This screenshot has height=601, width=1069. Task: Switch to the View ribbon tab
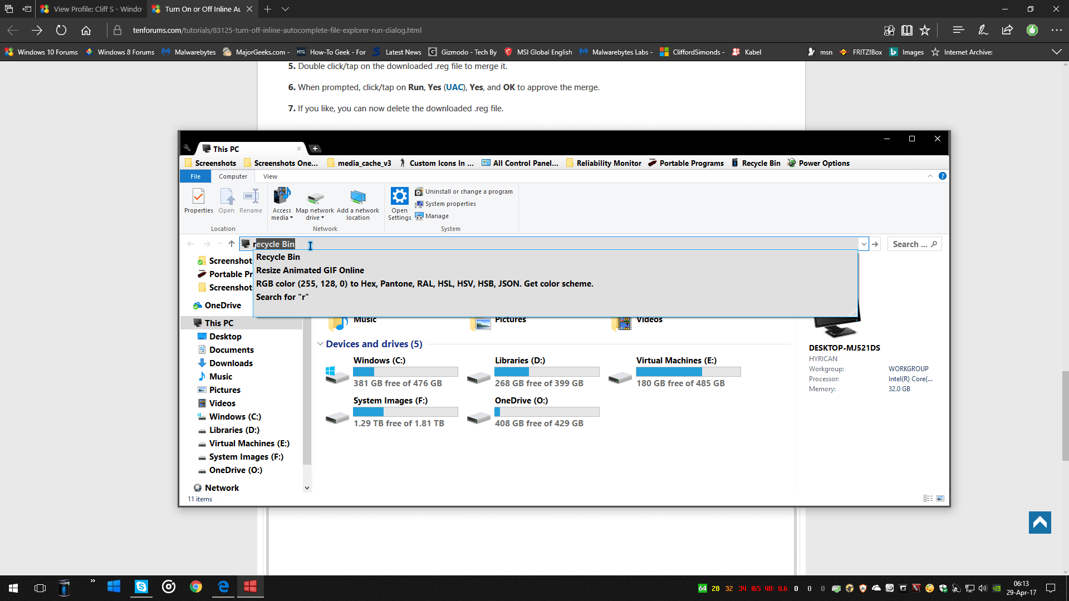click(270, 176)
